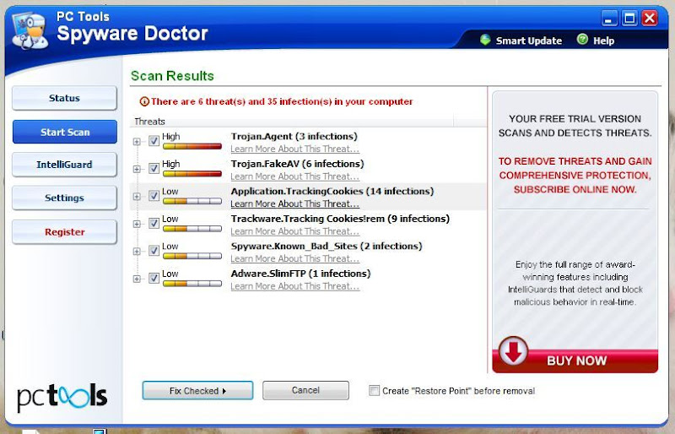Click the threats and infections summary text
This screenshot has width=675, height=434.
[x=282, y=101]
